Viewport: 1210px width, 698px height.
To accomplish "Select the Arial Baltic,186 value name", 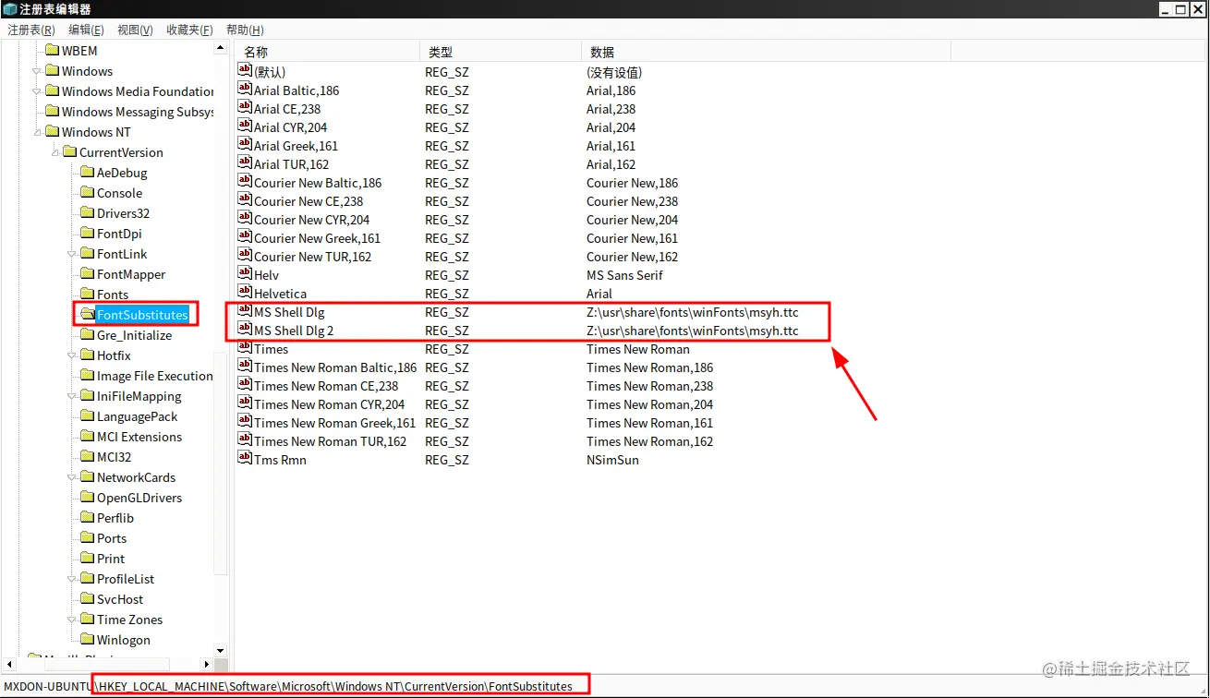I will pos(296,90).
